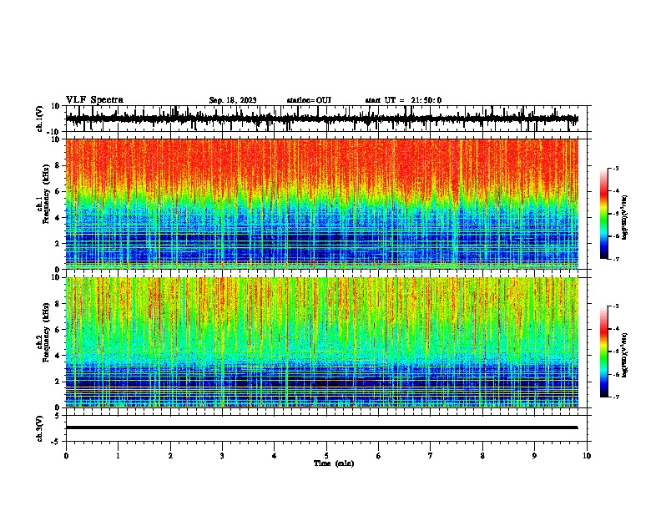
Task: Click the "-7" tick on ch.1 colorbar
Action: point(615,259)
